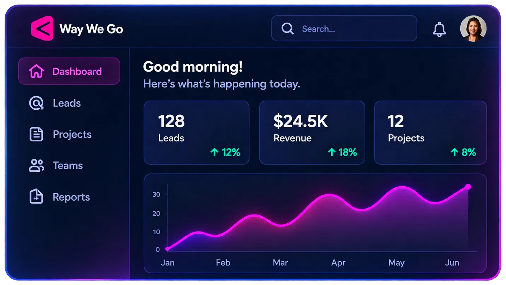The width and height of the screenshot is (506, 285).
Task: Select the Dashboard menu label
Action: click(77, 72)
